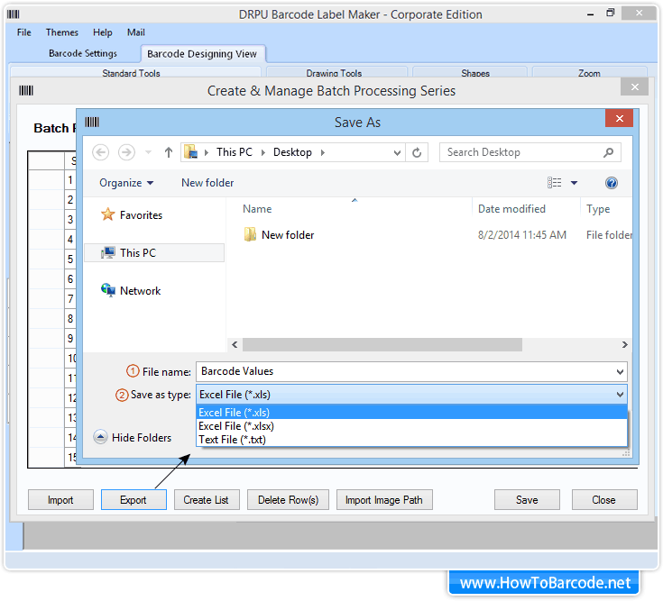Viewport: 663px width, 601px height.
Task: Expand chevron before This PC in breadcrumb
Action: pos(207,152)
